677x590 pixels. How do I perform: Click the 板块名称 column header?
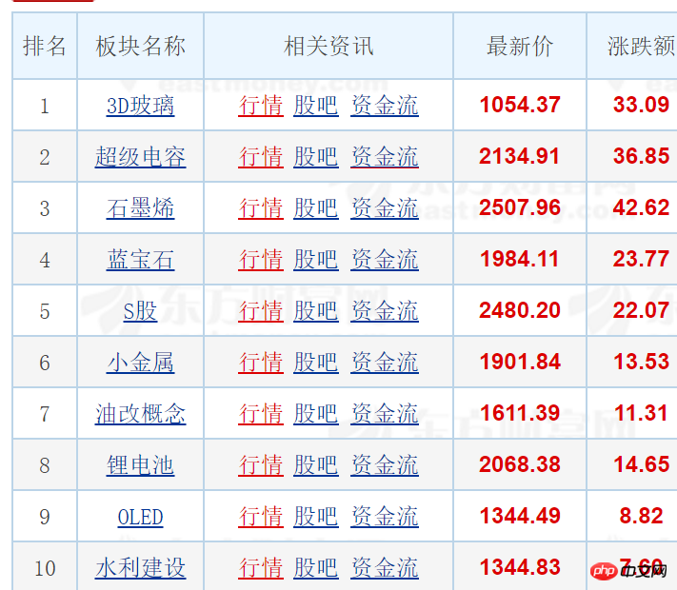(140, 46)
